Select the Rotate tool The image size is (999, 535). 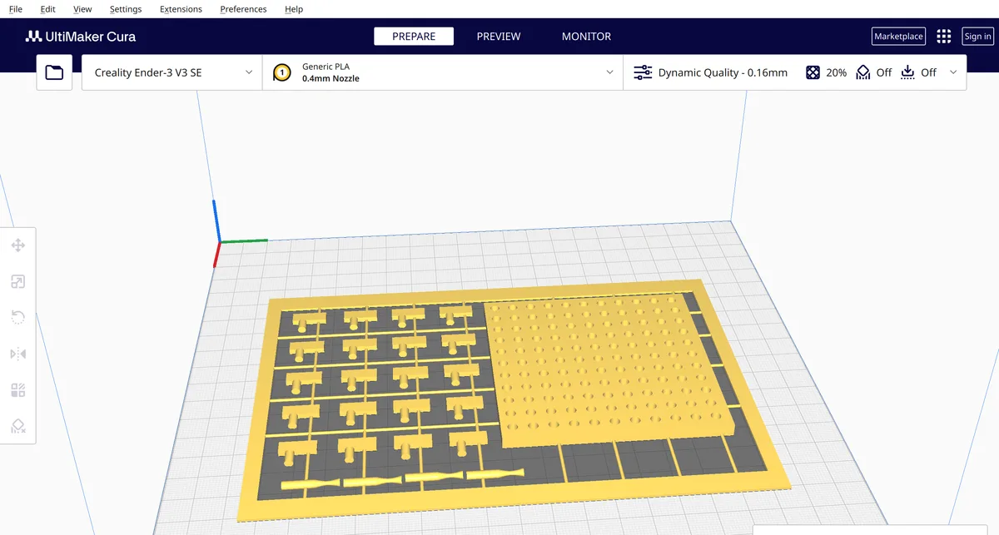click(x=17, y=317)
